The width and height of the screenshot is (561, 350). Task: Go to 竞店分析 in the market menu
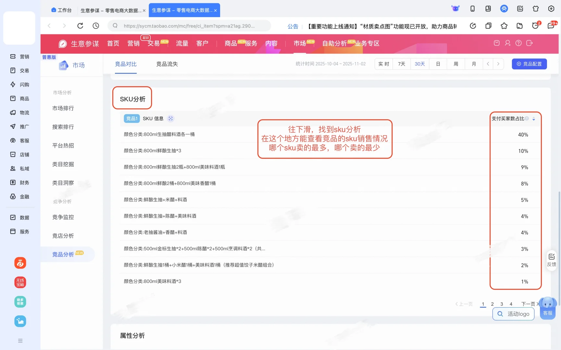[63, 236]
